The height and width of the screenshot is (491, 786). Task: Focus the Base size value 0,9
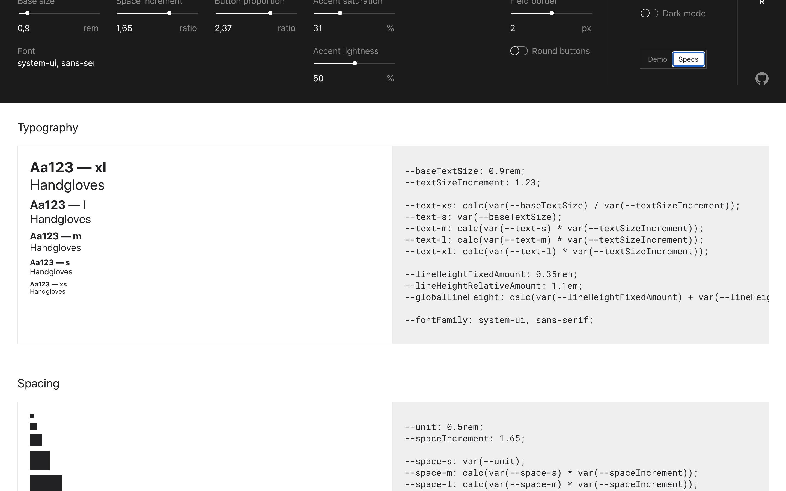pyautogui.click(x=24, y=28)
